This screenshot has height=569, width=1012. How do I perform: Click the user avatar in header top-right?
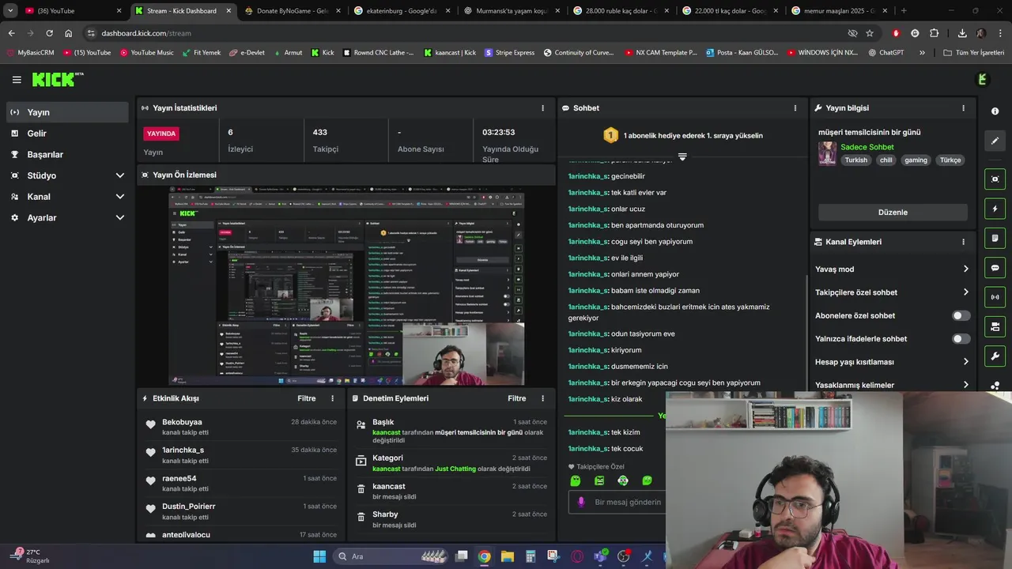(x=982, y=79)
